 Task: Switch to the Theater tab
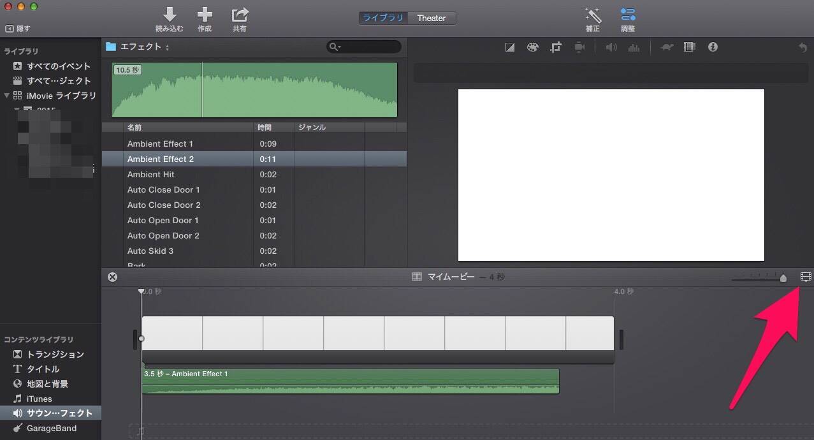point(432,18)
